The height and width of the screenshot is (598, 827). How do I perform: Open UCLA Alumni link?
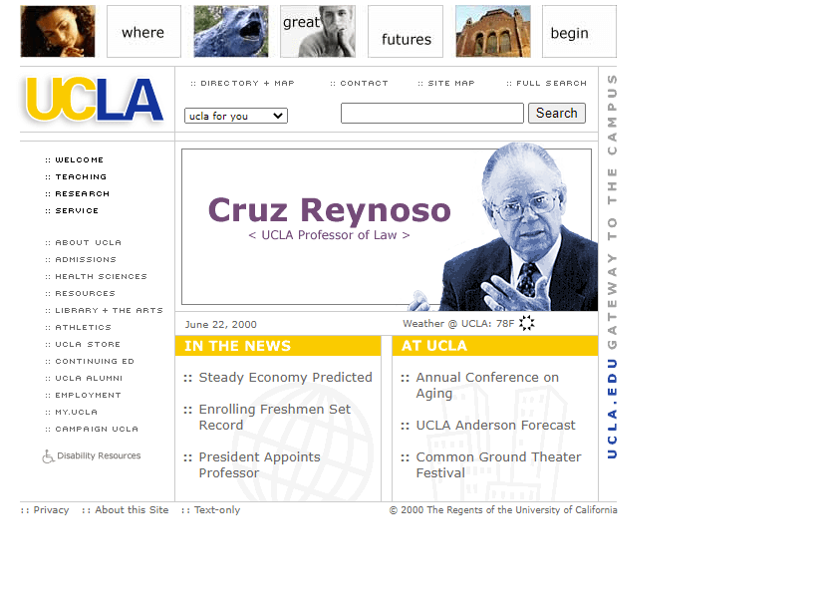(x=84, y=378)
